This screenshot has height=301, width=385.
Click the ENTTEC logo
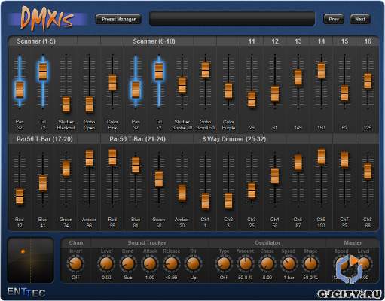[x=26, y=292]
